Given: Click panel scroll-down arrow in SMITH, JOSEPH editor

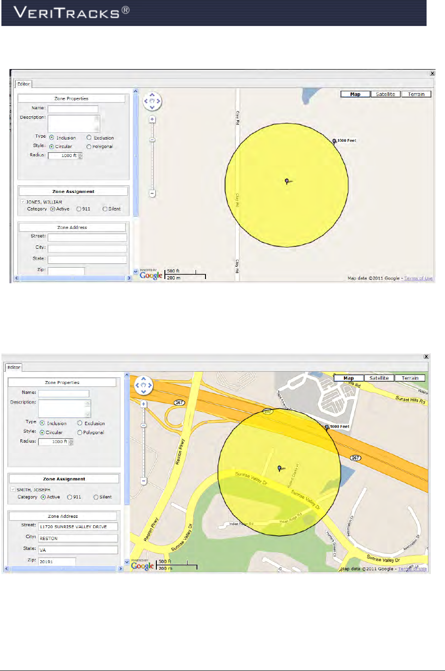Looking at the screenshot, I should [x=127, y=562].
